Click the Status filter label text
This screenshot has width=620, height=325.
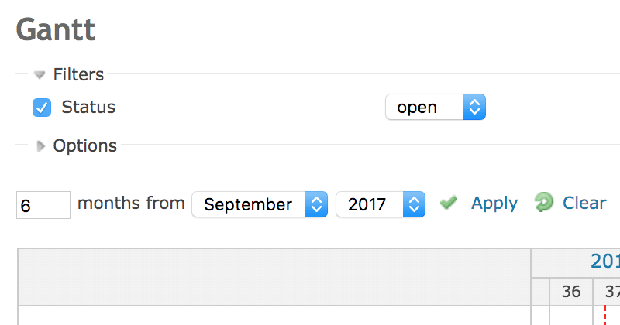point(88,107)
